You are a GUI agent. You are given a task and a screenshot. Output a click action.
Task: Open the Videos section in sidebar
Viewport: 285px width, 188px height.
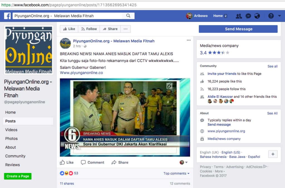click(11, 130)
